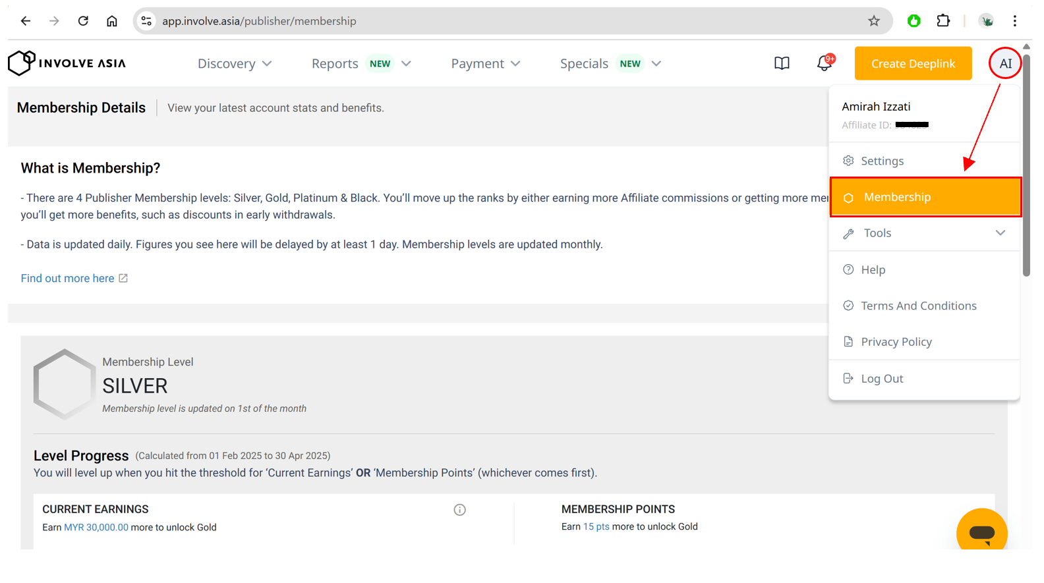This screenshot has height=583, width=1044.
Task: Expand the Tools submenu chevron
Action: click(x=1000, y=233)
